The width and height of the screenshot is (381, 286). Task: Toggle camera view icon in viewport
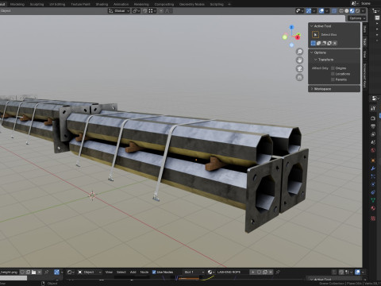coord(299,69)
